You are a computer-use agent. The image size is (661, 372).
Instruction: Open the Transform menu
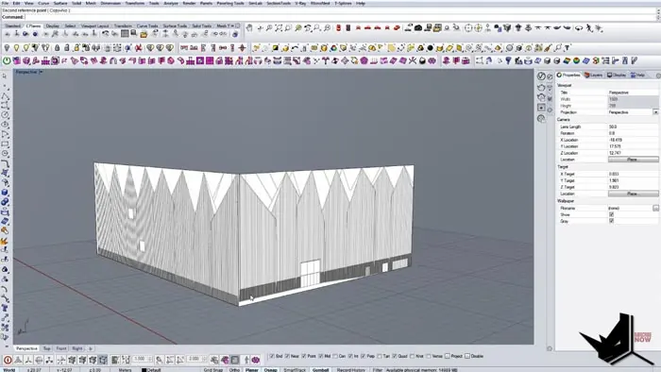tap(134, 3)
